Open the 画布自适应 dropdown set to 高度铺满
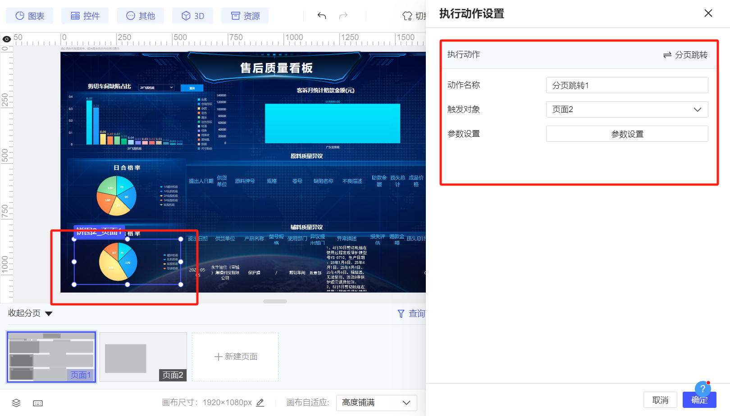The width and height of the screenshot is (730, 416). [x=376, y=402]
